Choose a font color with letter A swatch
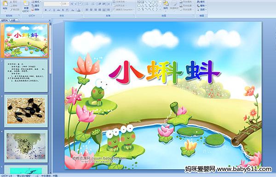The image size is (276, 177). click(x=79, y=10)
